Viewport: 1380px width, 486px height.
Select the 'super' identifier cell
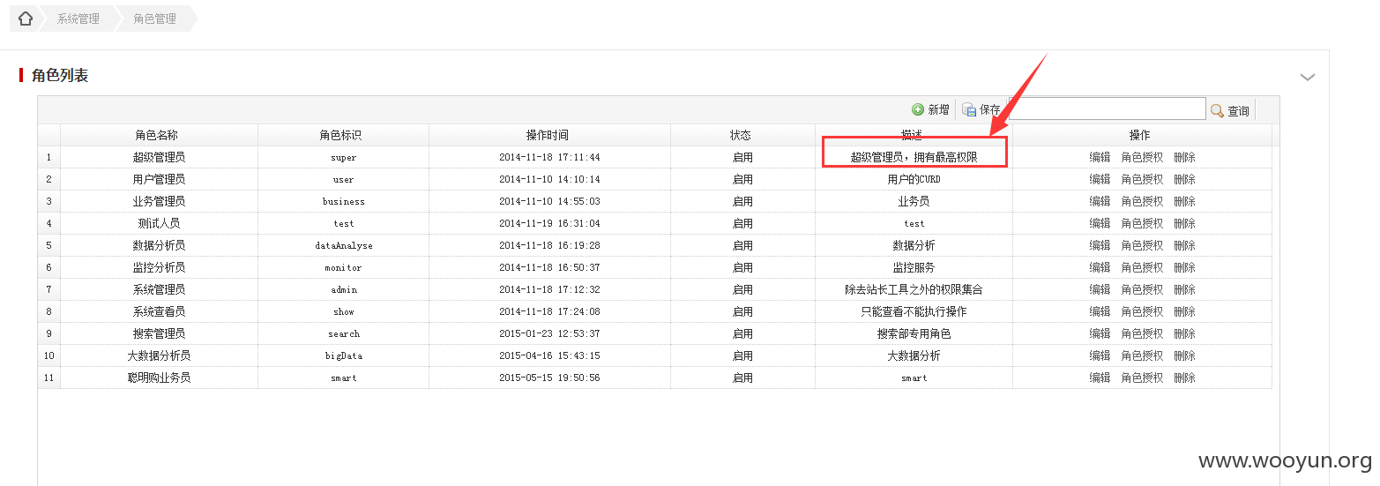[344, 157]
